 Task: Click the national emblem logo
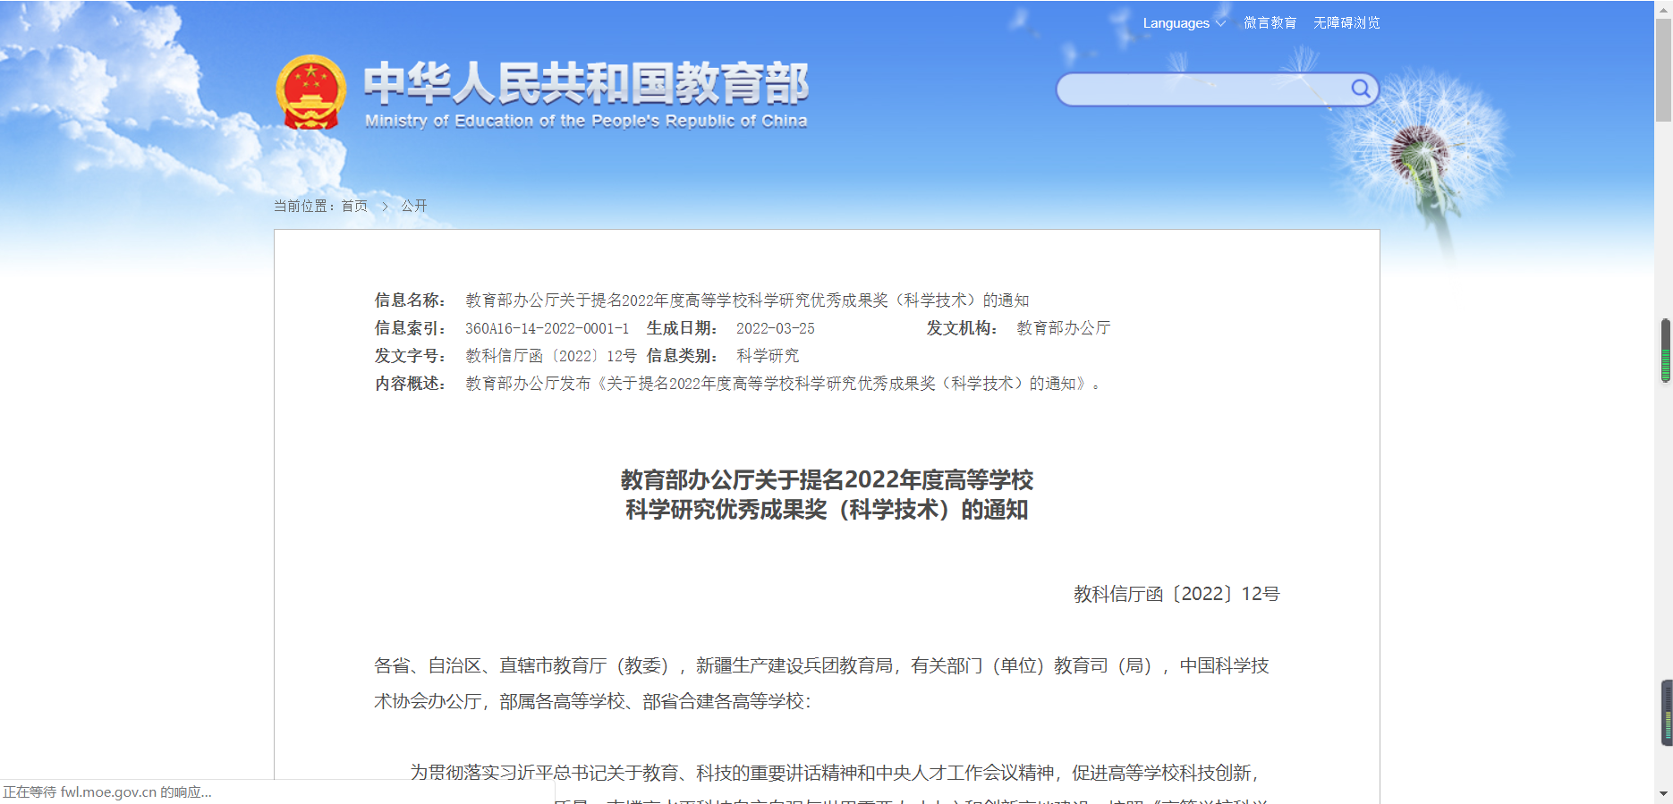click(311, 92)
